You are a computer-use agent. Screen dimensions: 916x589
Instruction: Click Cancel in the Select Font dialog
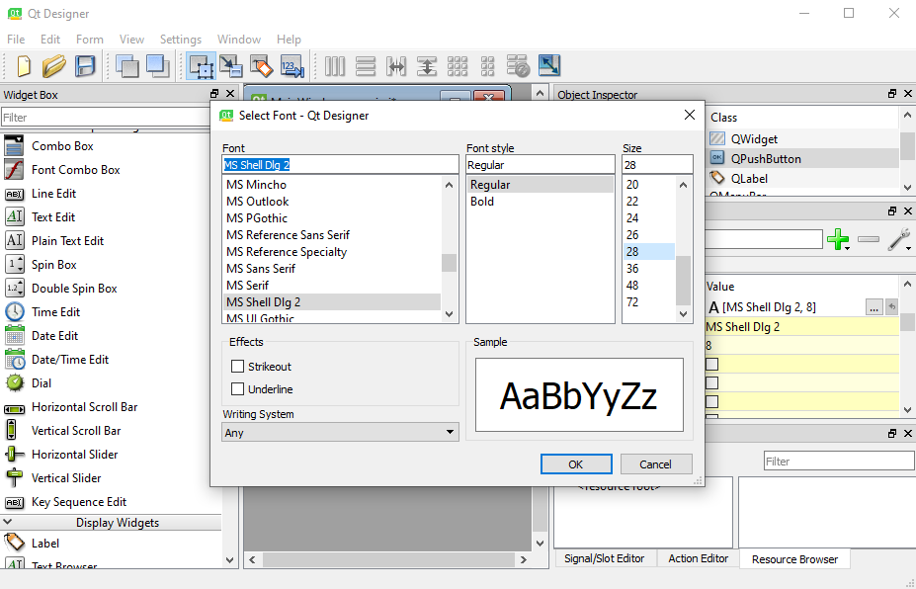point(656,463)
